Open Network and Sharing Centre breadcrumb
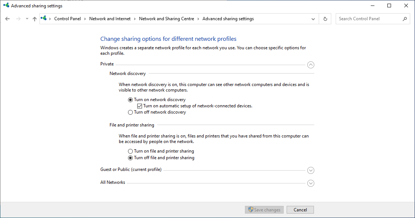This screenshot has width=415, height=218. point(166,19)
